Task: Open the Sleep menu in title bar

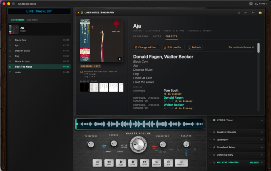Action: point(261,4)
